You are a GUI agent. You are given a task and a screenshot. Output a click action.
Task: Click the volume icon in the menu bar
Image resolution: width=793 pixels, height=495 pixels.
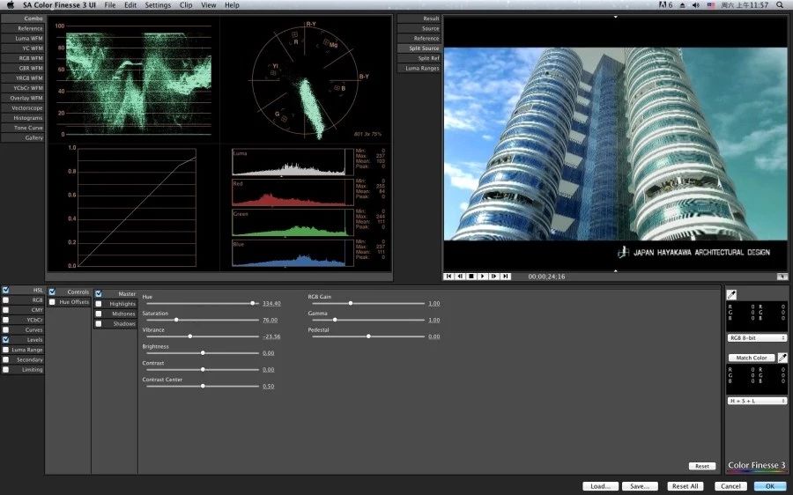click(x=696, y=5)
